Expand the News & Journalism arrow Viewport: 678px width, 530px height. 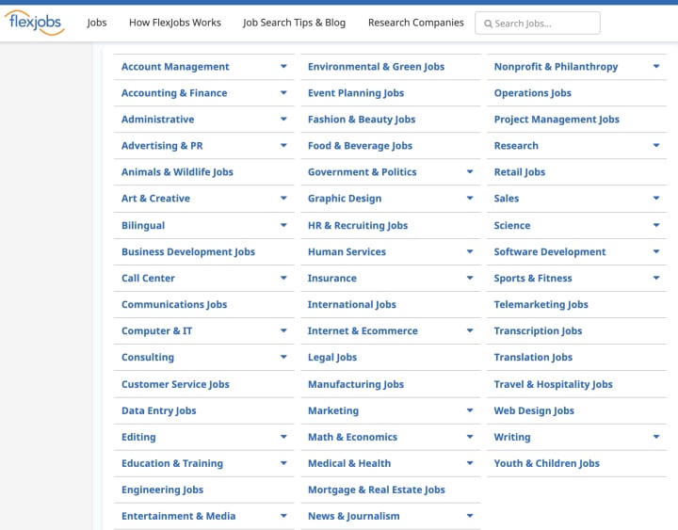pyautogui.click(x=470, y=516)
